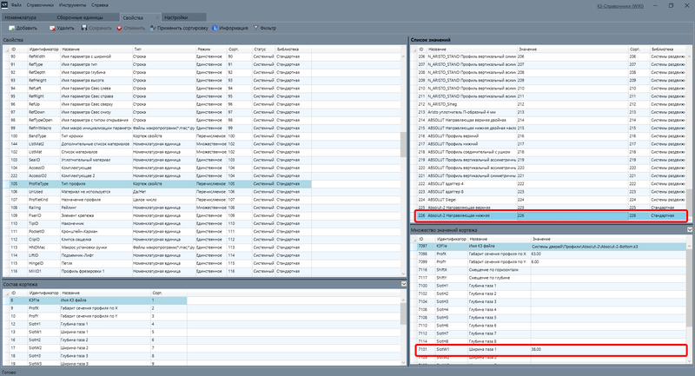The height and width of the screenshot is (376, 695).
Task: Select the ListMat2 property row
Action: coord(157,144)
